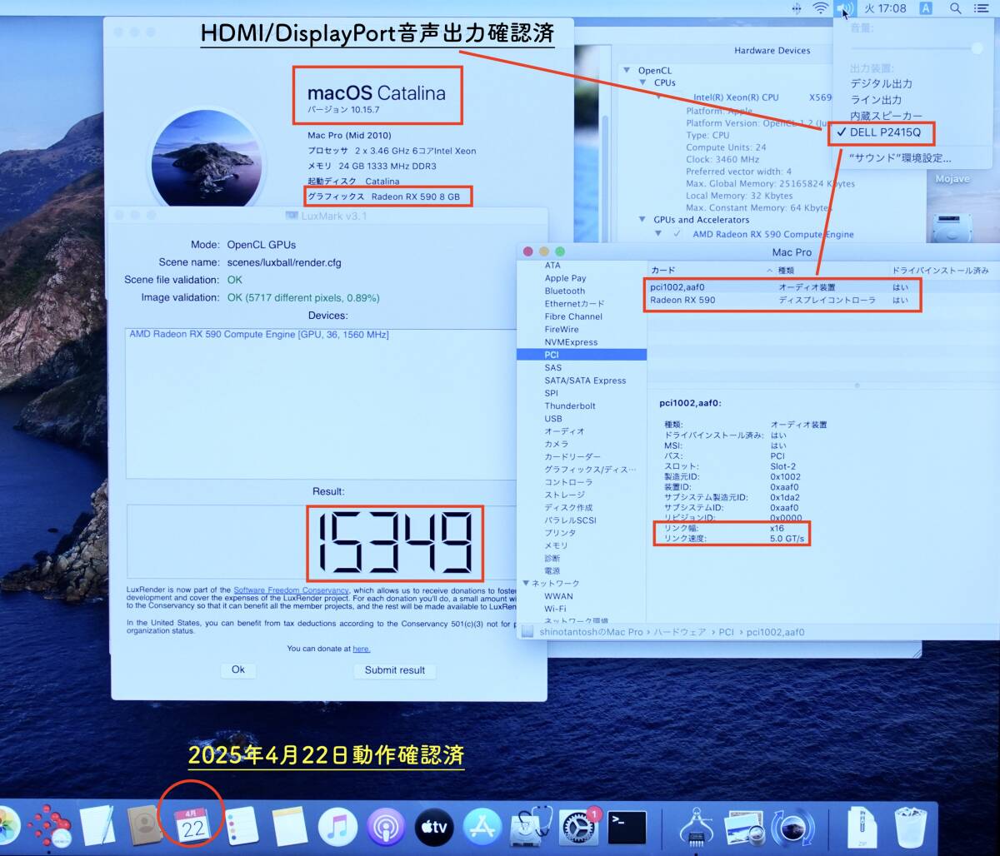Open Spotlight search from the menu bar

(x=956, y=8)
